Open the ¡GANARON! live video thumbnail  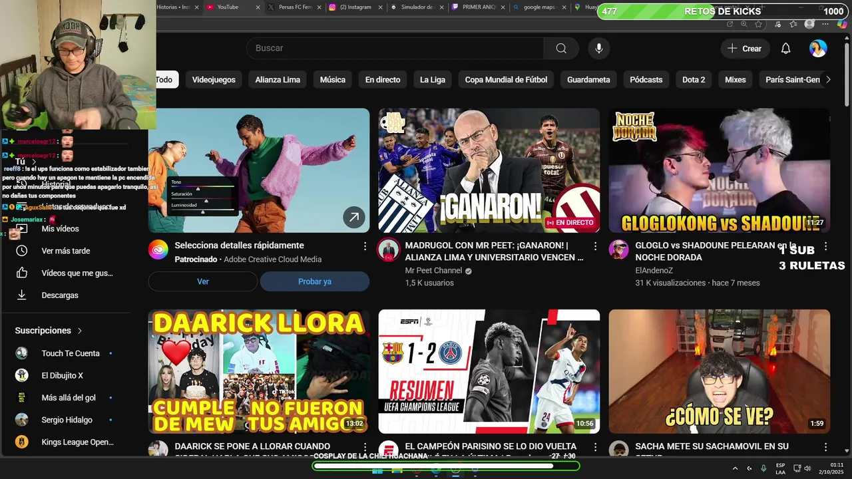tap(489, 170)
